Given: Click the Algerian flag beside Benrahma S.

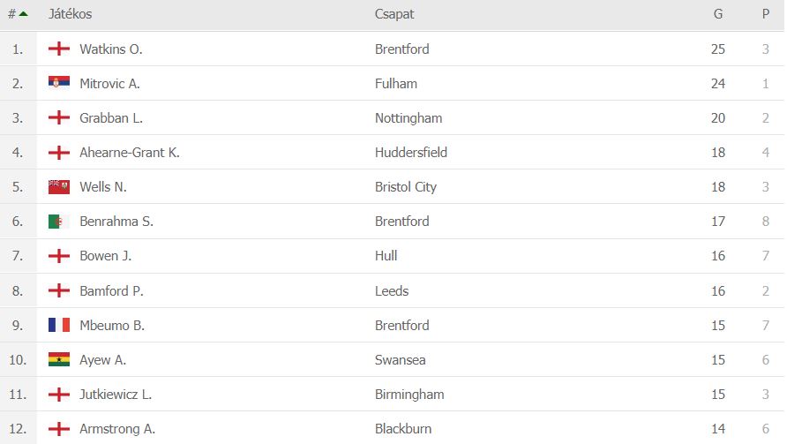Looking at the screenshot, I should [59, 222].
